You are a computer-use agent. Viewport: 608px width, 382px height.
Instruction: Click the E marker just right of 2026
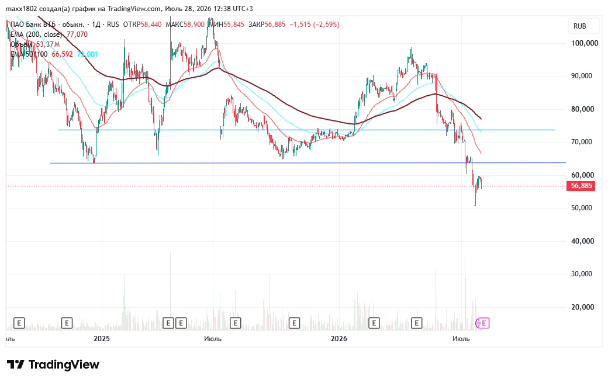(x=374, y=323)
